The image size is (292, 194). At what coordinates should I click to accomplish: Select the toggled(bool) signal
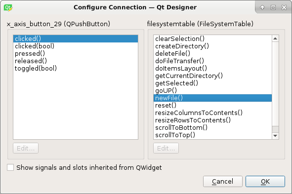click(x=76, y=69)
